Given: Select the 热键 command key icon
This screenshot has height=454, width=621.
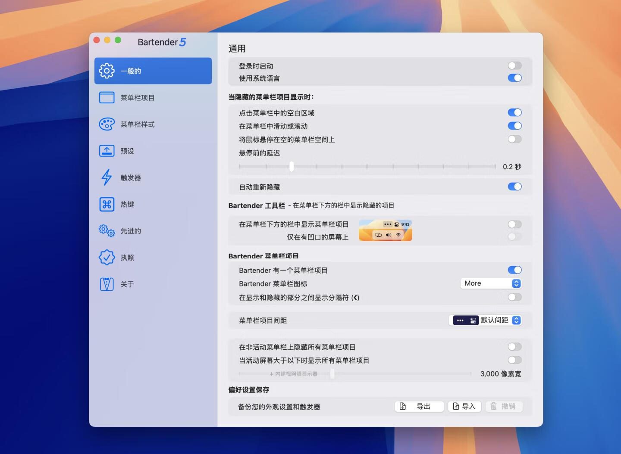Looking at the screenshot, I should (107, 204).
